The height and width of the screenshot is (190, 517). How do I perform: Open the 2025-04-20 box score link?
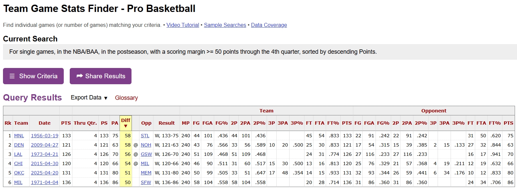(44, 173)
